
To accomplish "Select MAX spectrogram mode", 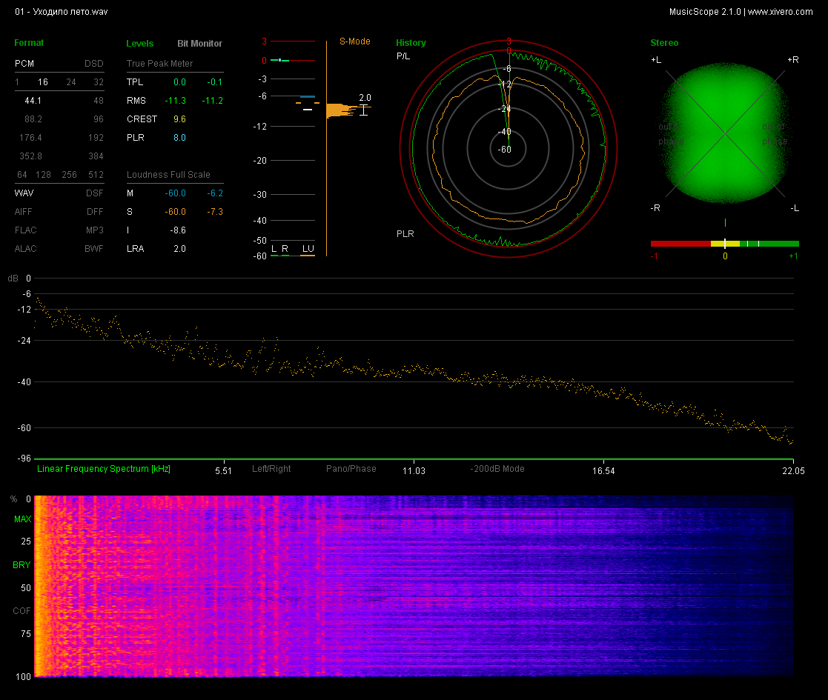I will click(23, 519).
